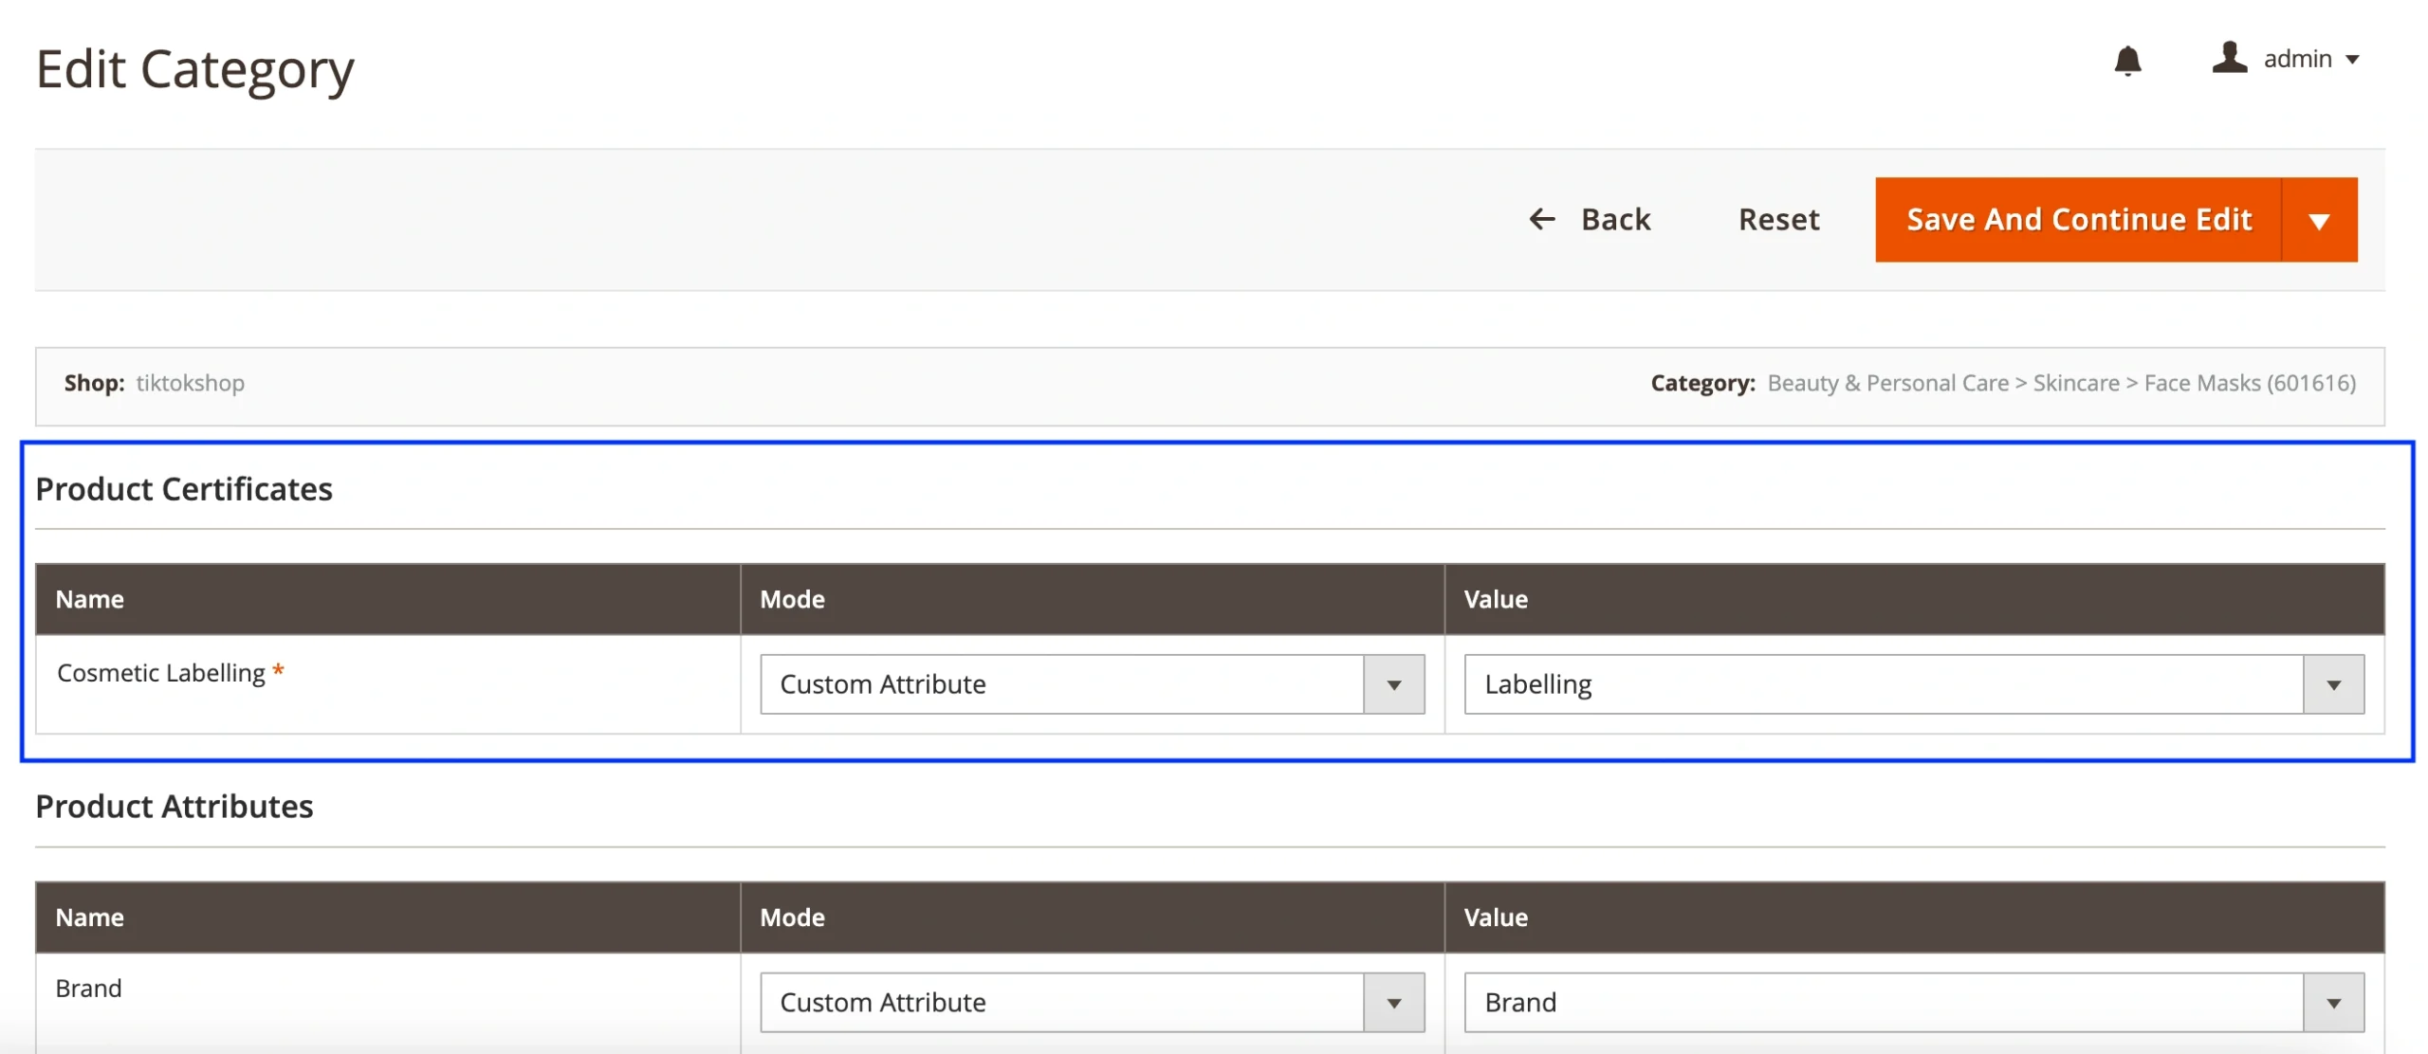Screen dimensions: 2428x1054
Task: Click Save And Continue Edit
Action: [2077, 219]
